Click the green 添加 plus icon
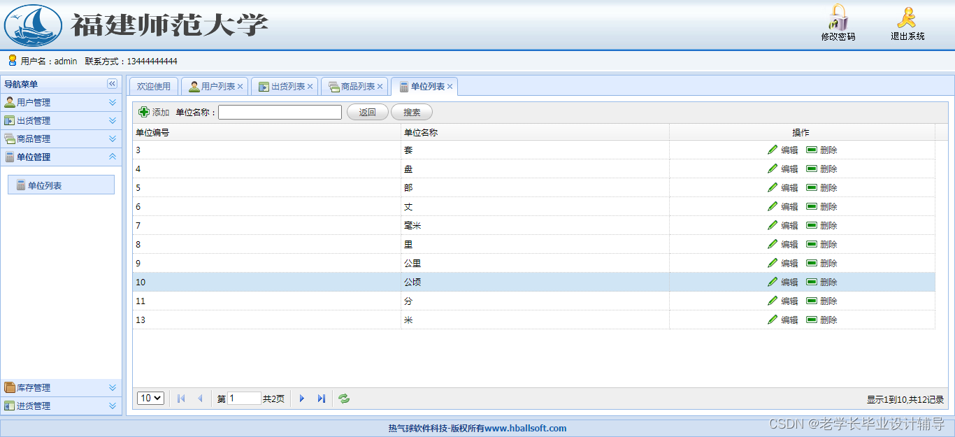955x437 pixels. 144,112
